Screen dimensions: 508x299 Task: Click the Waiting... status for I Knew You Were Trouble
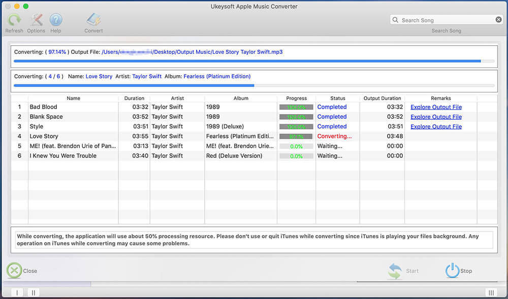(x=330, y=156)
